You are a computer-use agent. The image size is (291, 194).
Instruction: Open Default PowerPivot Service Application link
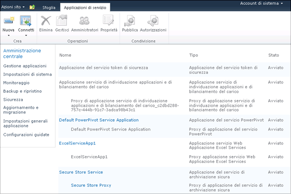pos(99,120)
